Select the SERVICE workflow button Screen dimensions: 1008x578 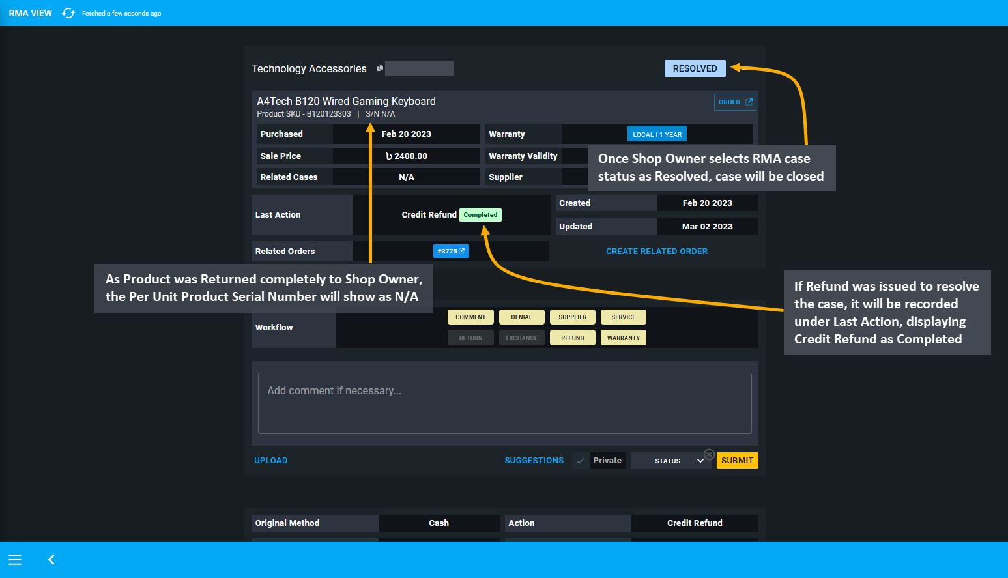(623, 317)
